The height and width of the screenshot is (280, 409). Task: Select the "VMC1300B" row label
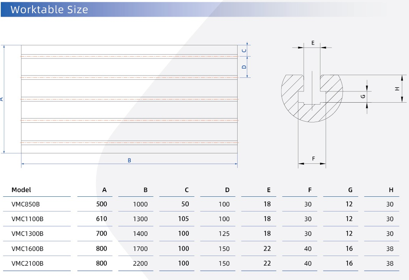coord(27,234)
